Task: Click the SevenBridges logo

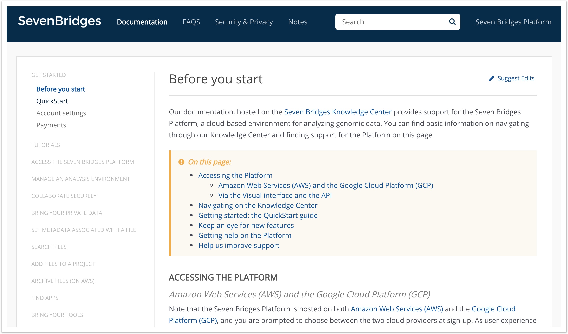Action: point(60,21)
